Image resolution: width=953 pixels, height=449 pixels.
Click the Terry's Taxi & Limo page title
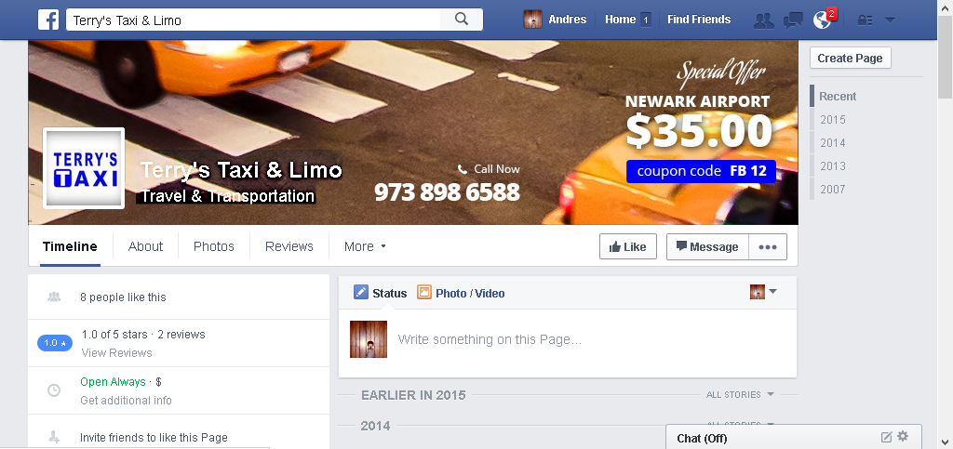(x=241, y=169)
